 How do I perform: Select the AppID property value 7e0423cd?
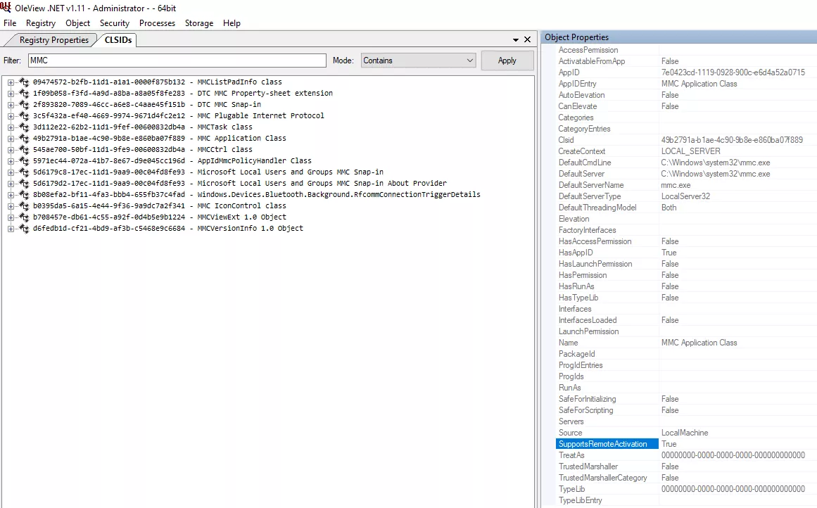pos(733,72)
